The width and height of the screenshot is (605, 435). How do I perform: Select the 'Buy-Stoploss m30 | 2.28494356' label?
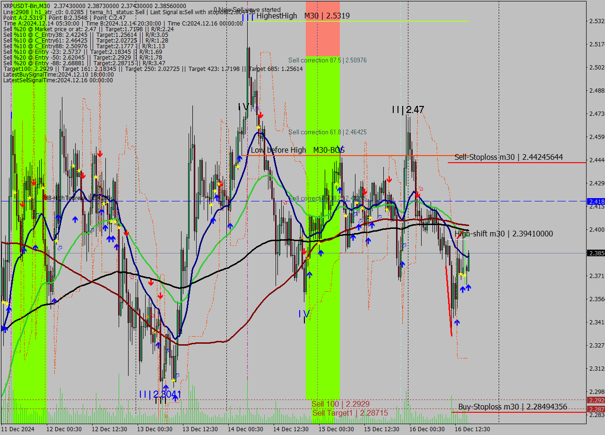coord(512,407)
